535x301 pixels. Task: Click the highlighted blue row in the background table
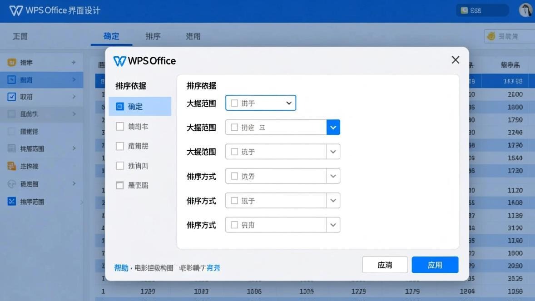tap(315, 81)
